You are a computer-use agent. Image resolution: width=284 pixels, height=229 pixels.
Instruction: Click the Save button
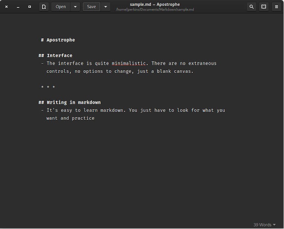91,7
